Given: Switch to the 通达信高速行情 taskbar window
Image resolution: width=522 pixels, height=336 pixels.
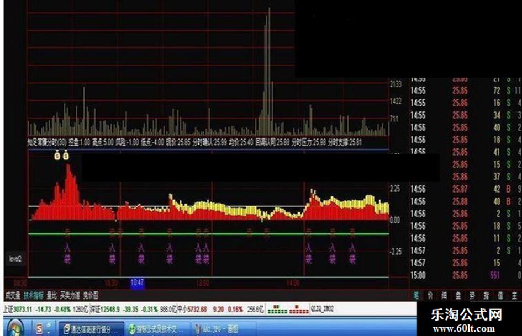Looking at the screenshot, I should (91, 329).
